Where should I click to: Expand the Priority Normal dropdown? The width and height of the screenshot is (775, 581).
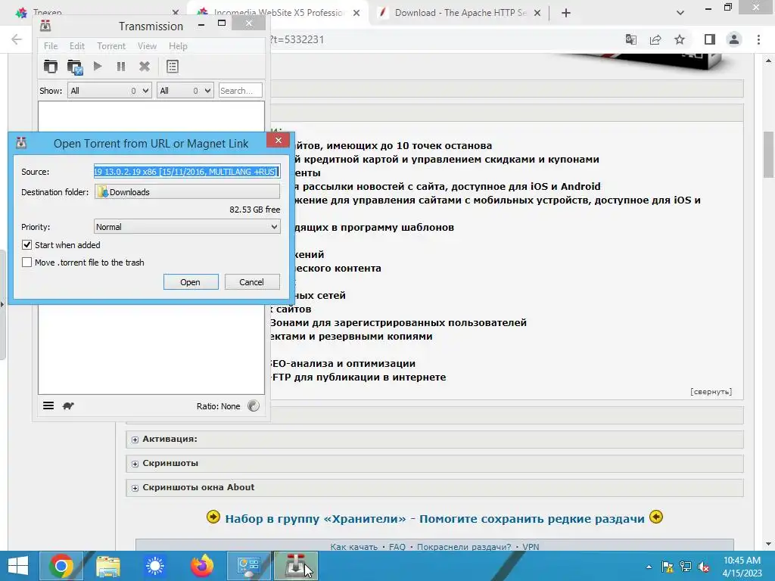tap(187, 227)
